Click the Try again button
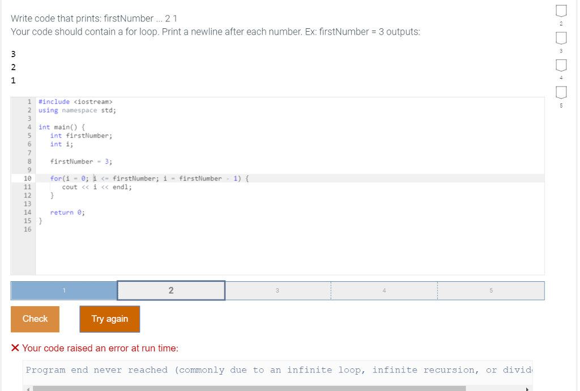Viewport: 580px width, 391px height. [109, 319]
